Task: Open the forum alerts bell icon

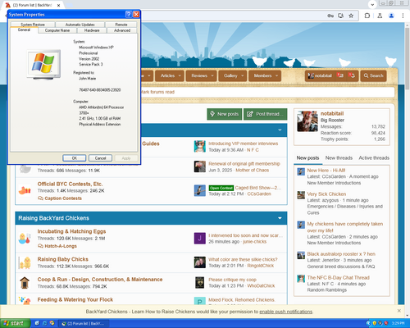Action: click(352, 75)
